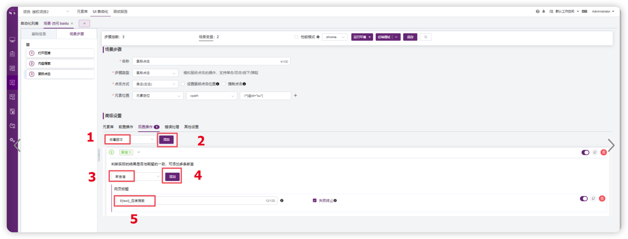Screen dimensions: 628x239
Task: Open the UI testing sidebar icon
Action: (x=12, y=82)
